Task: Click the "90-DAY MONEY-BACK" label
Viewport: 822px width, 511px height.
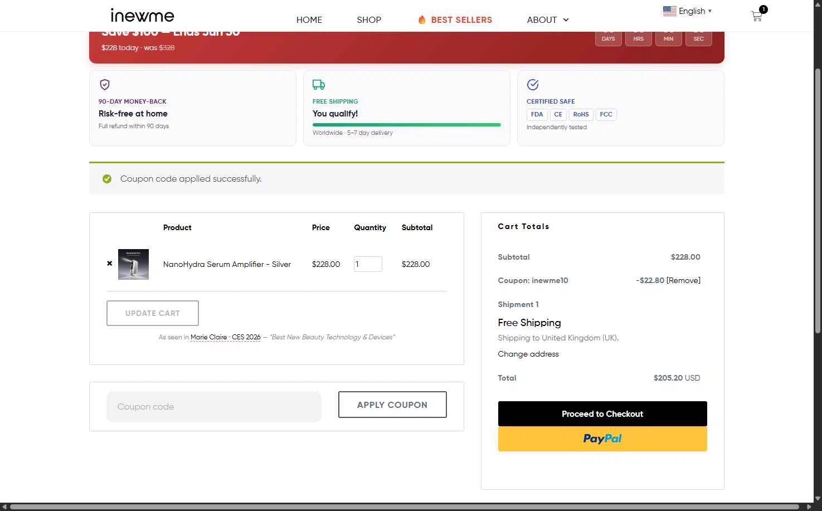Action: [x=133, y=101]
